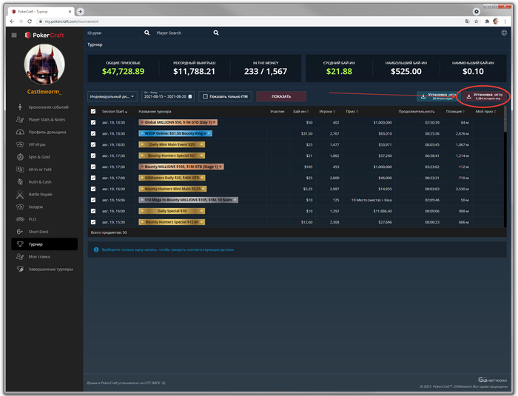This screenshot has width=518, height=396.
Task: Click the date range field 2021-08-15 – 2021-08-20
Action: coord(168,96)
